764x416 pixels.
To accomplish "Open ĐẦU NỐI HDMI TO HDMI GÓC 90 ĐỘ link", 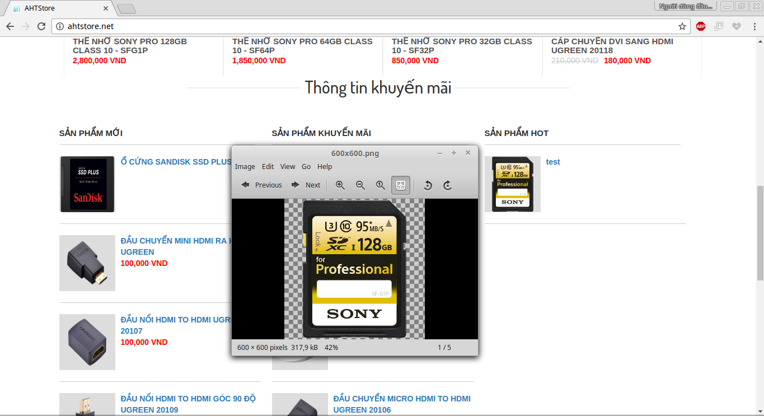I will click(188, 404).
